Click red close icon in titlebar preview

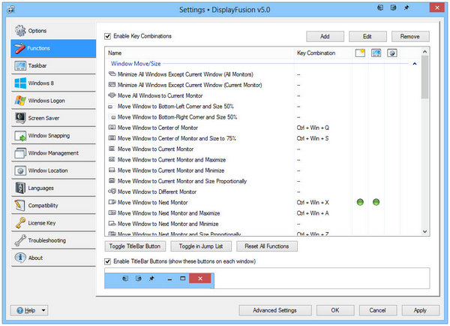pyautogui.click(x=200, y=278)
